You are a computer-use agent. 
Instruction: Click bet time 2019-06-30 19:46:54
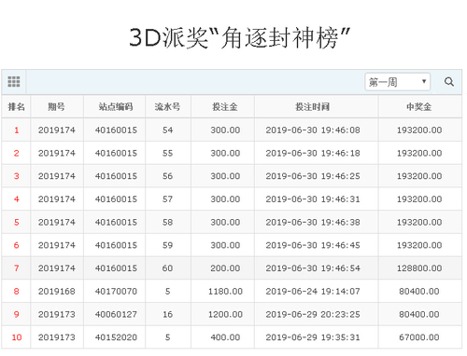[x=313, y=268]
